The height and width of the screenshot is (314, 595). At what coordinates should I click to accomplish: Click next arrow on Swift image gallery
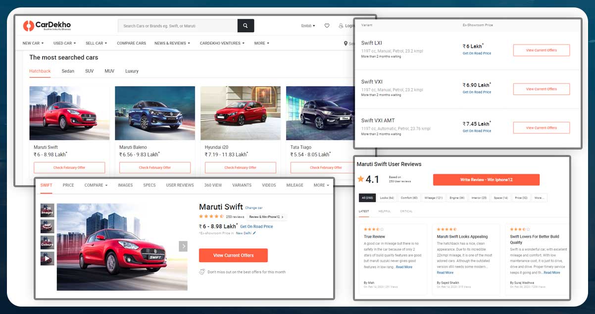[x=183, y=246]
